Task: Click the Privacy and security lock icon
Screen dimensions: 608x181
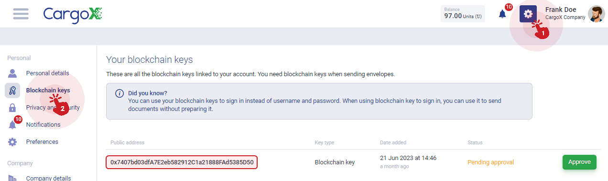Action: pyautogui.click(x=12, y=108)
